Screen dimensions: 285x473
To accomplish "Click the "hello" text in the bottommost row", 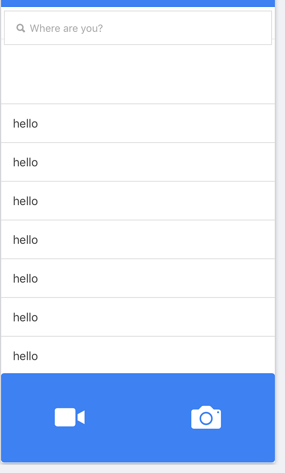I will click(x=25, y=356).
